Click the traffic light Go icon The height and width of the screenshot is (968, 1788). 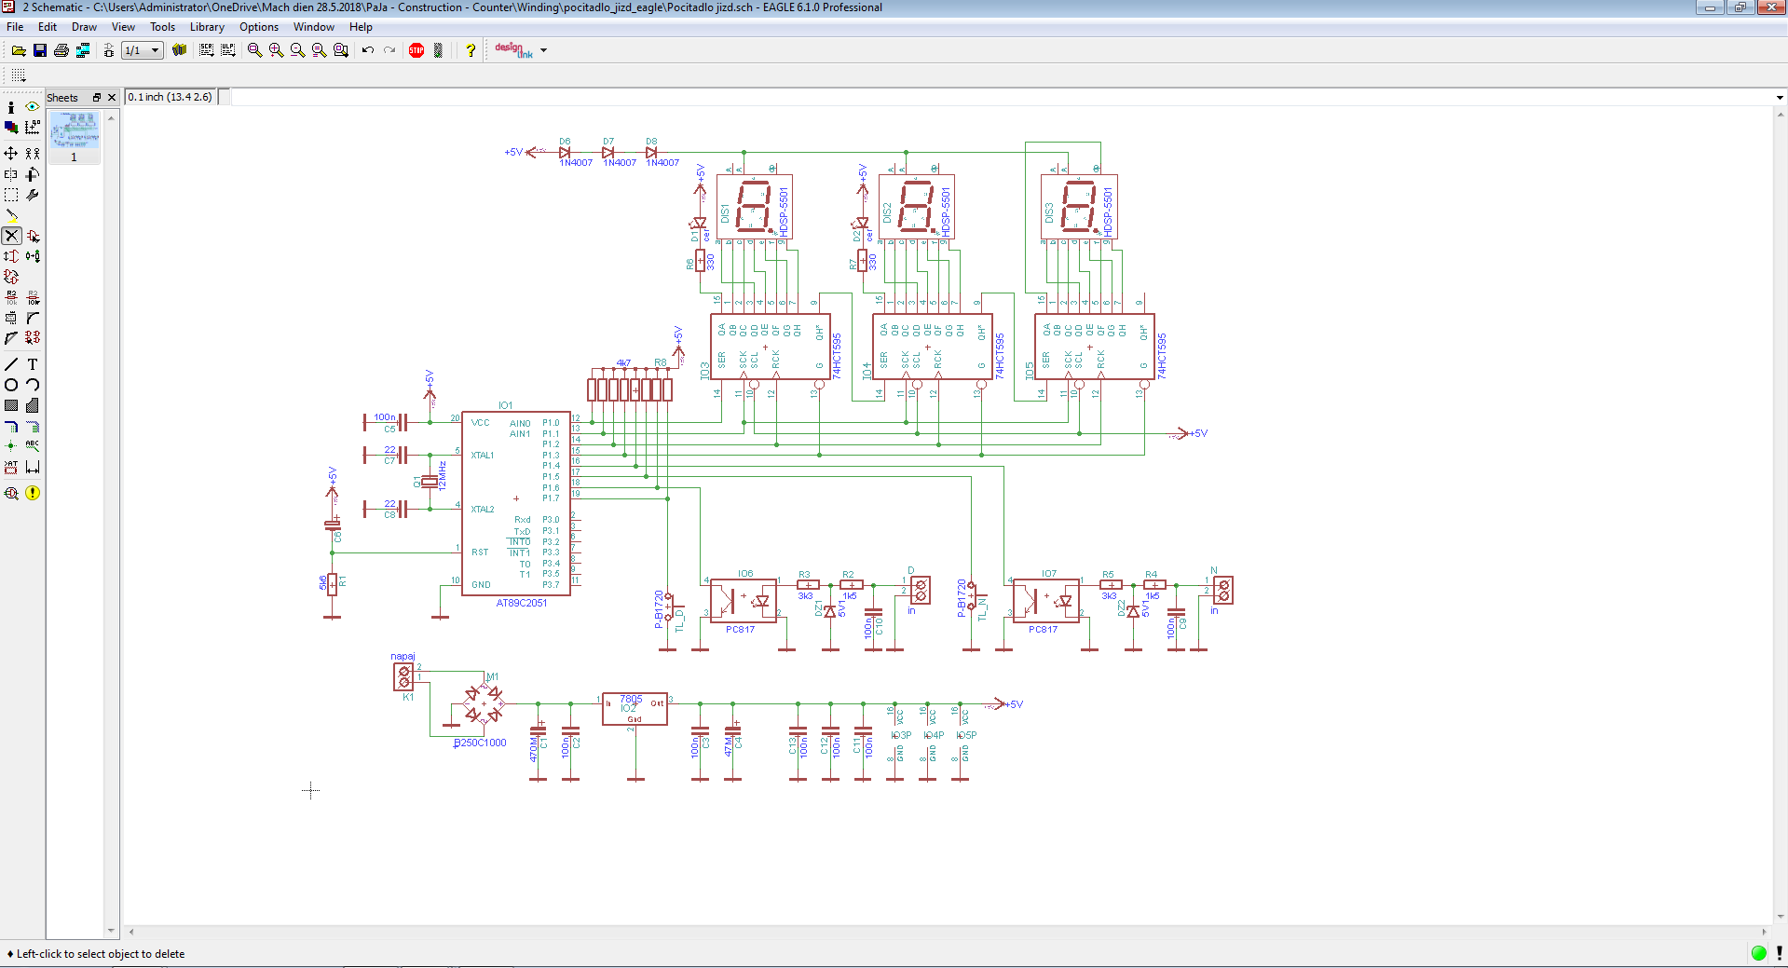click(x=438, y=50)
